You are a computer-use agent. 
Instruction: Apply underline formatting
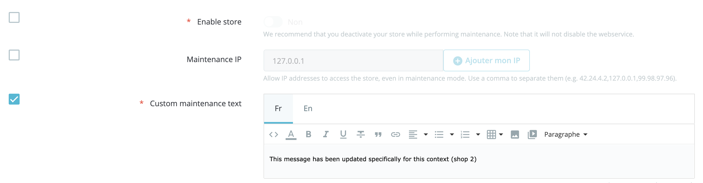(x=343, y=134)
